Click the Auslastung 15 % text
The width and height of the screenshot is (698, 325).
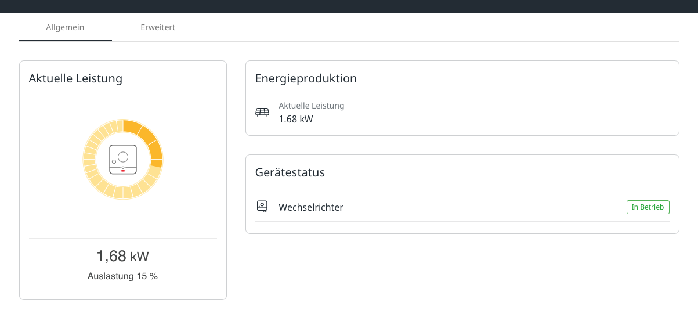122,276
